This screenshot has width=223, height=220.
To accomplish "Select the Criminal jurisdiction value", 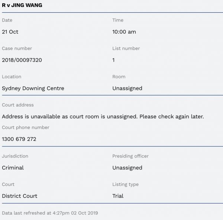I will coord(13,168).
